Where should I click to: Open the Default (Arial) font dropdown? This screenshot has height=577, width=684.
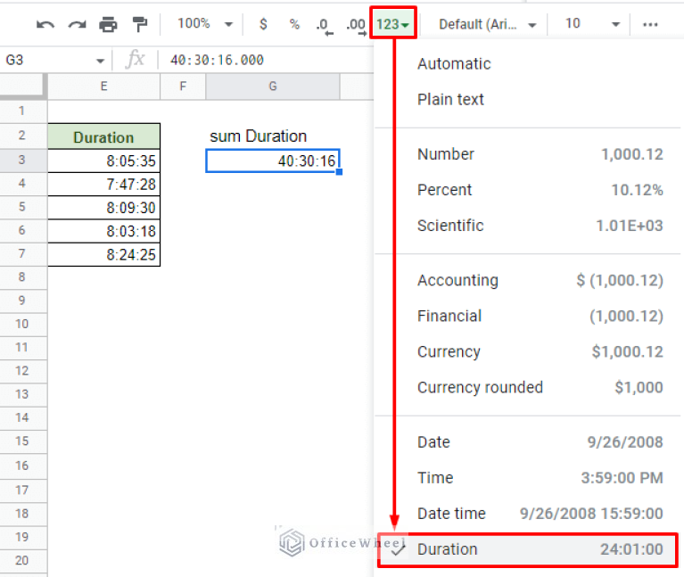tap(487, 24)
